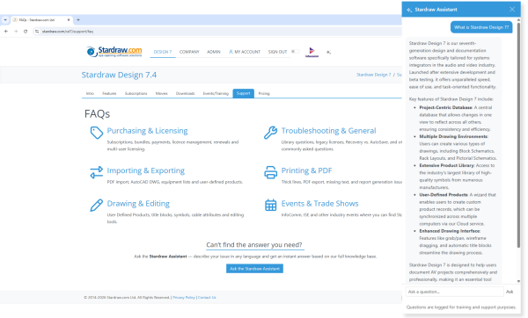The image size is (528, 318).
Task: Click the Troubleshooting wrench icon
Action: (271, 133)
